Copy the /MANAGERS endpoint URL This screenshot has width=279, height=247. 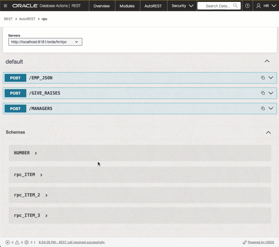263,108
